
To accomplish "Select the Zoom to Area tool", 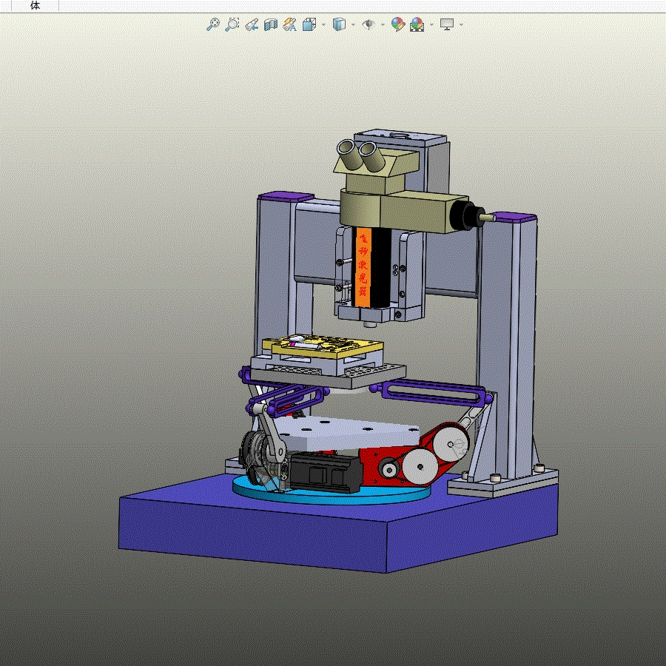I will pyautogui.click(x=232, y=24).
